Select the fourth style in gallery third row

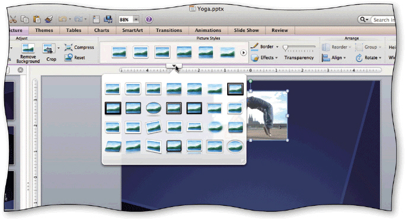click(x=174, y=127)
